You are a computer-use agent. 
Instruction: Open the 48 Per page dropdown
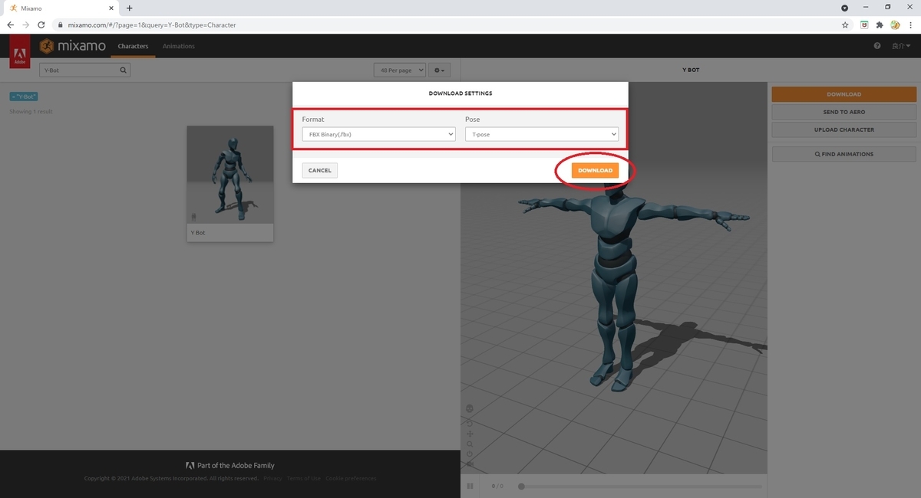pos(399,70)
